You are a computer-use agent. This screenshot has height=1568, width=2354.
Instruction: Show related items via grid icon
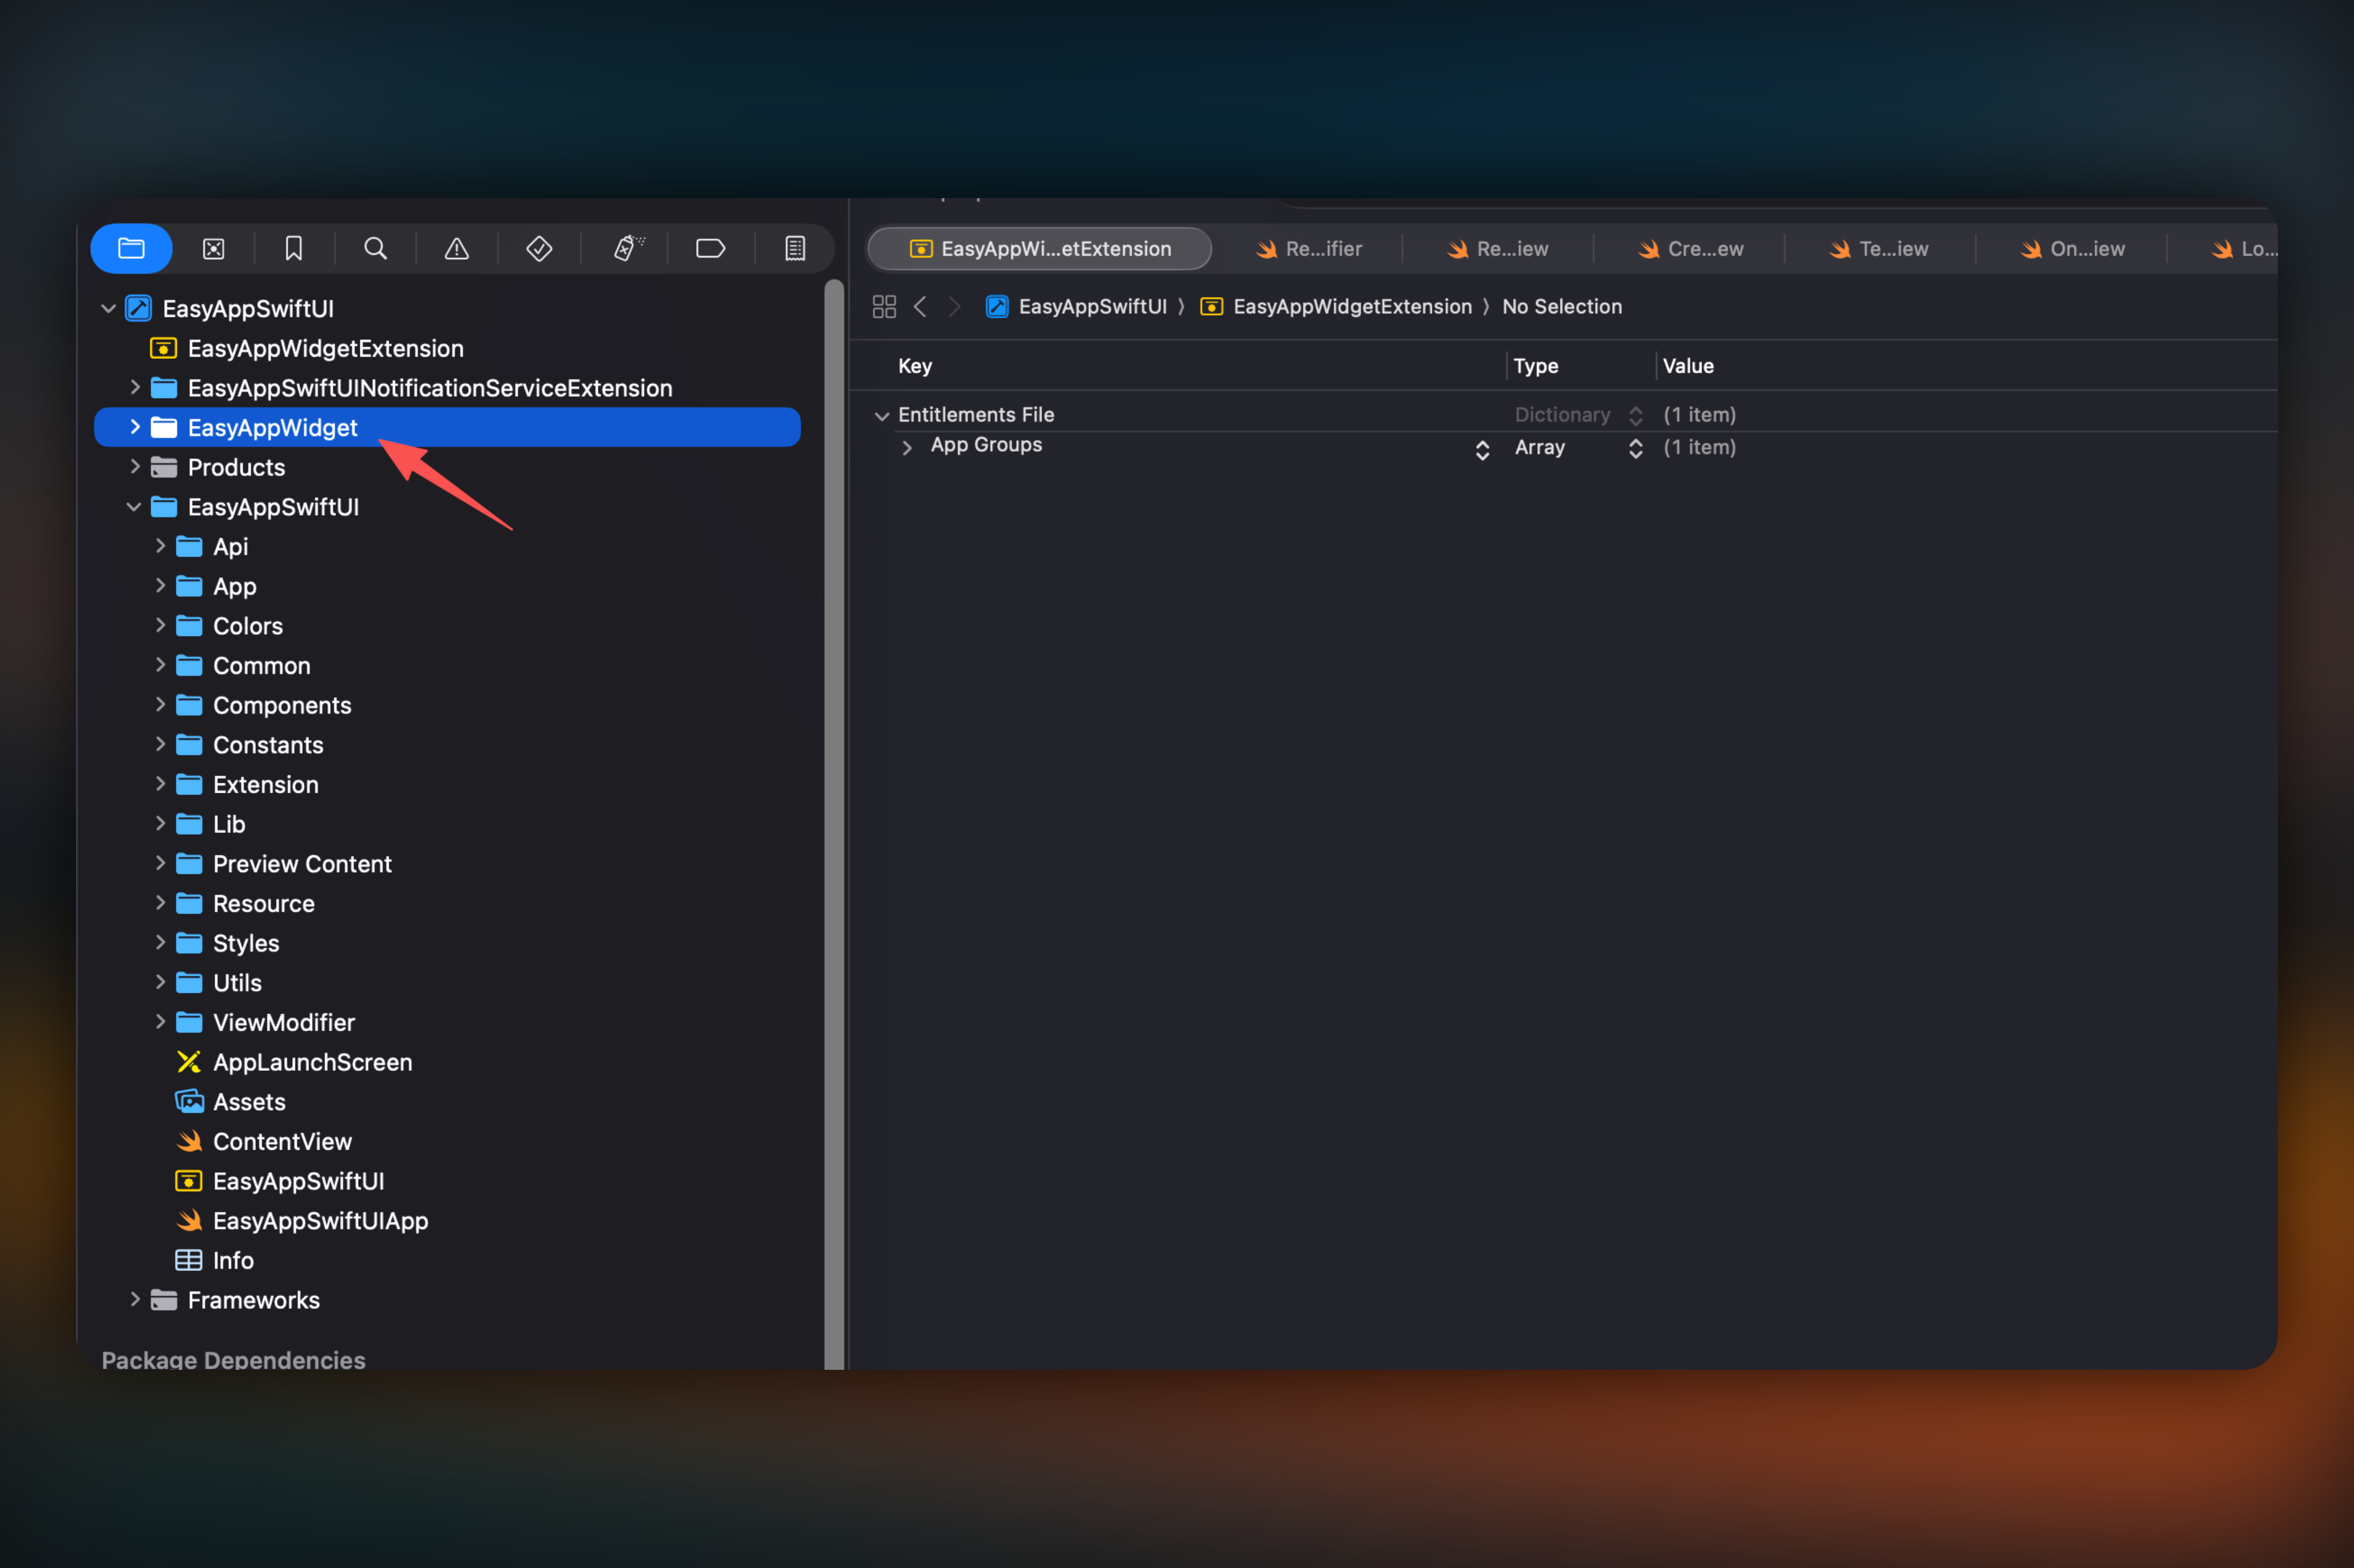click(x=884, y=306)
